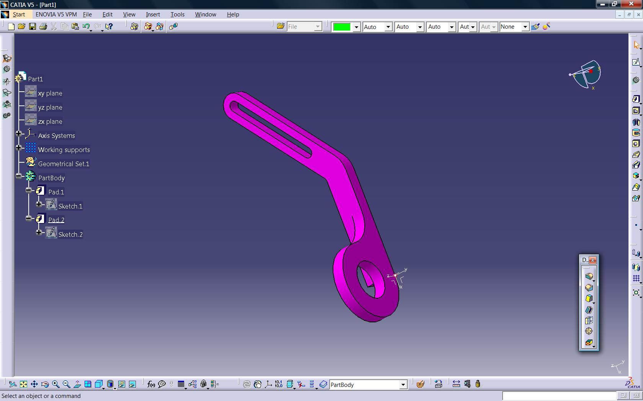The width and height of the screenshot is (643, 401).
Task: Click the Rotate view icon
Action: 45,384
